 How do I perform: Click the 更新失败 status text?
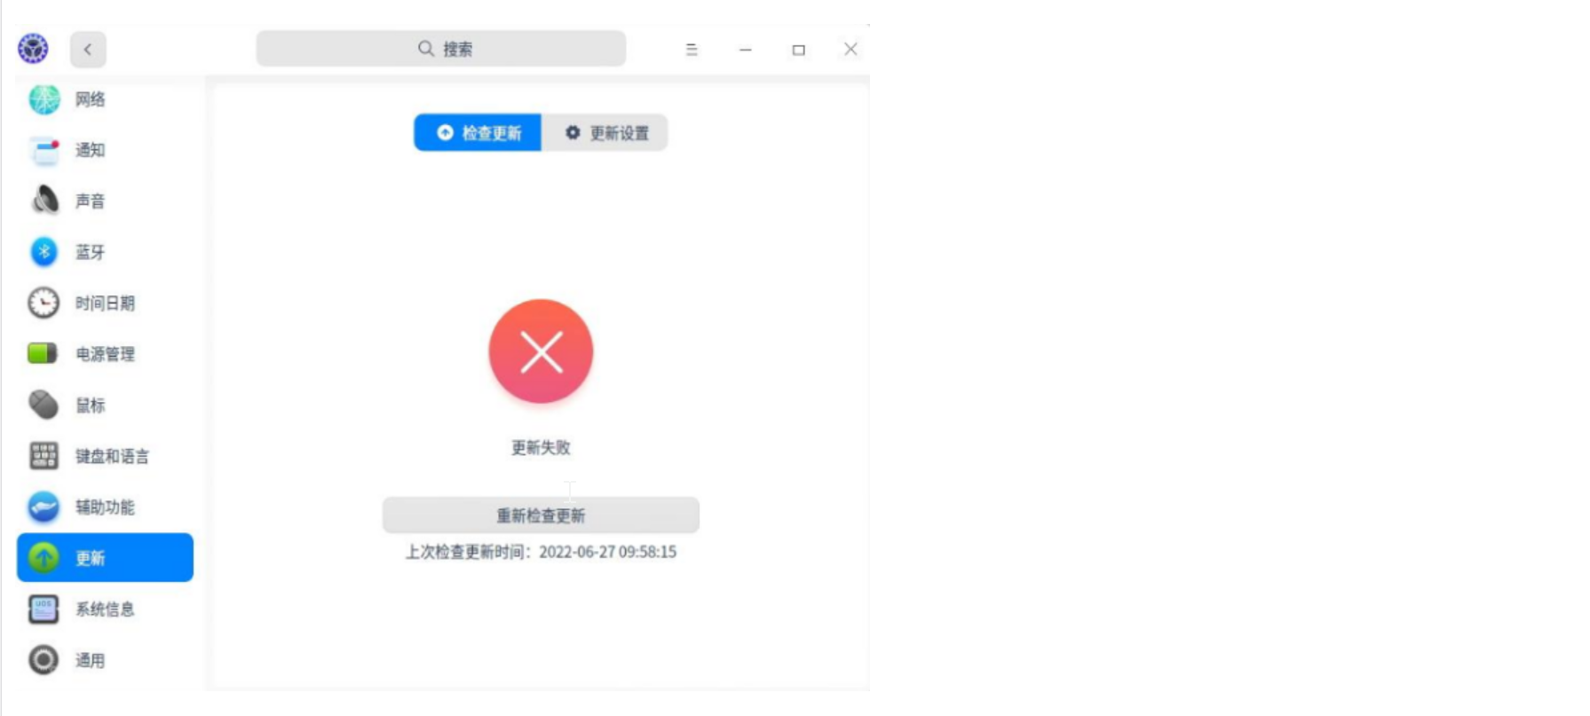pos(541,447)
